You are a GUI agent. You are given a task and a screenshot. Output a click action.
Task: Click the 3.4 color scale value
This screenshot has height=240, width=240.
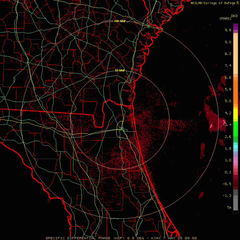[x=228, y=125]
